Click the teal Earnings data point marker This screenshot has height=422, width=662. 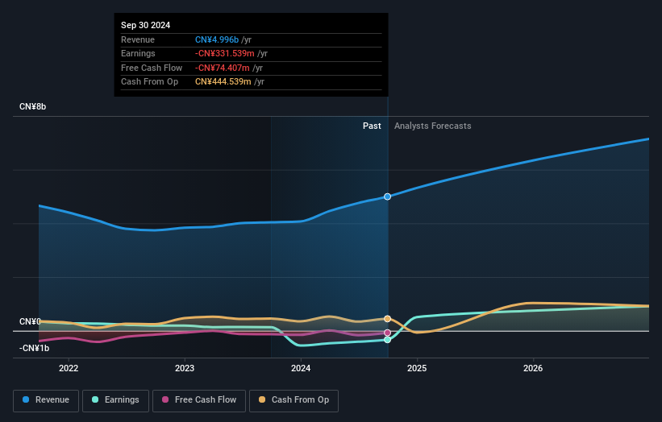coord(387,340)
